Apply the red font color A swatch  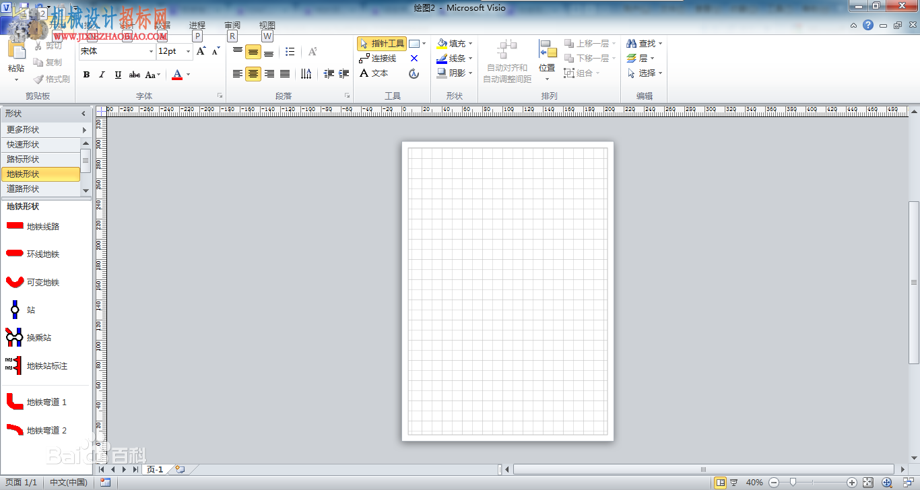pos(177,75)
